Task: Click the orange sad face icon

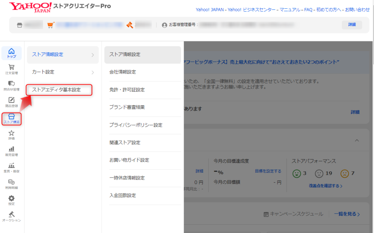Action: (x=344, y=174)
